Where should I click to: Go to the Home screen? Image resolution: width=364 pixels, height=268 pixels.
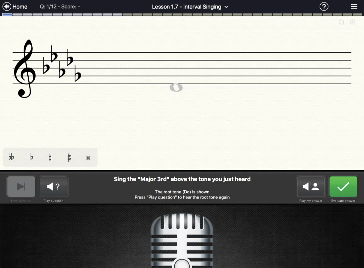(x=15, y=6)
